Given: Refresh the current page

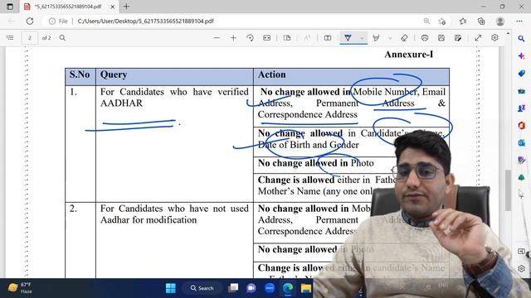Looking at the screenshot, I should 30,21.
